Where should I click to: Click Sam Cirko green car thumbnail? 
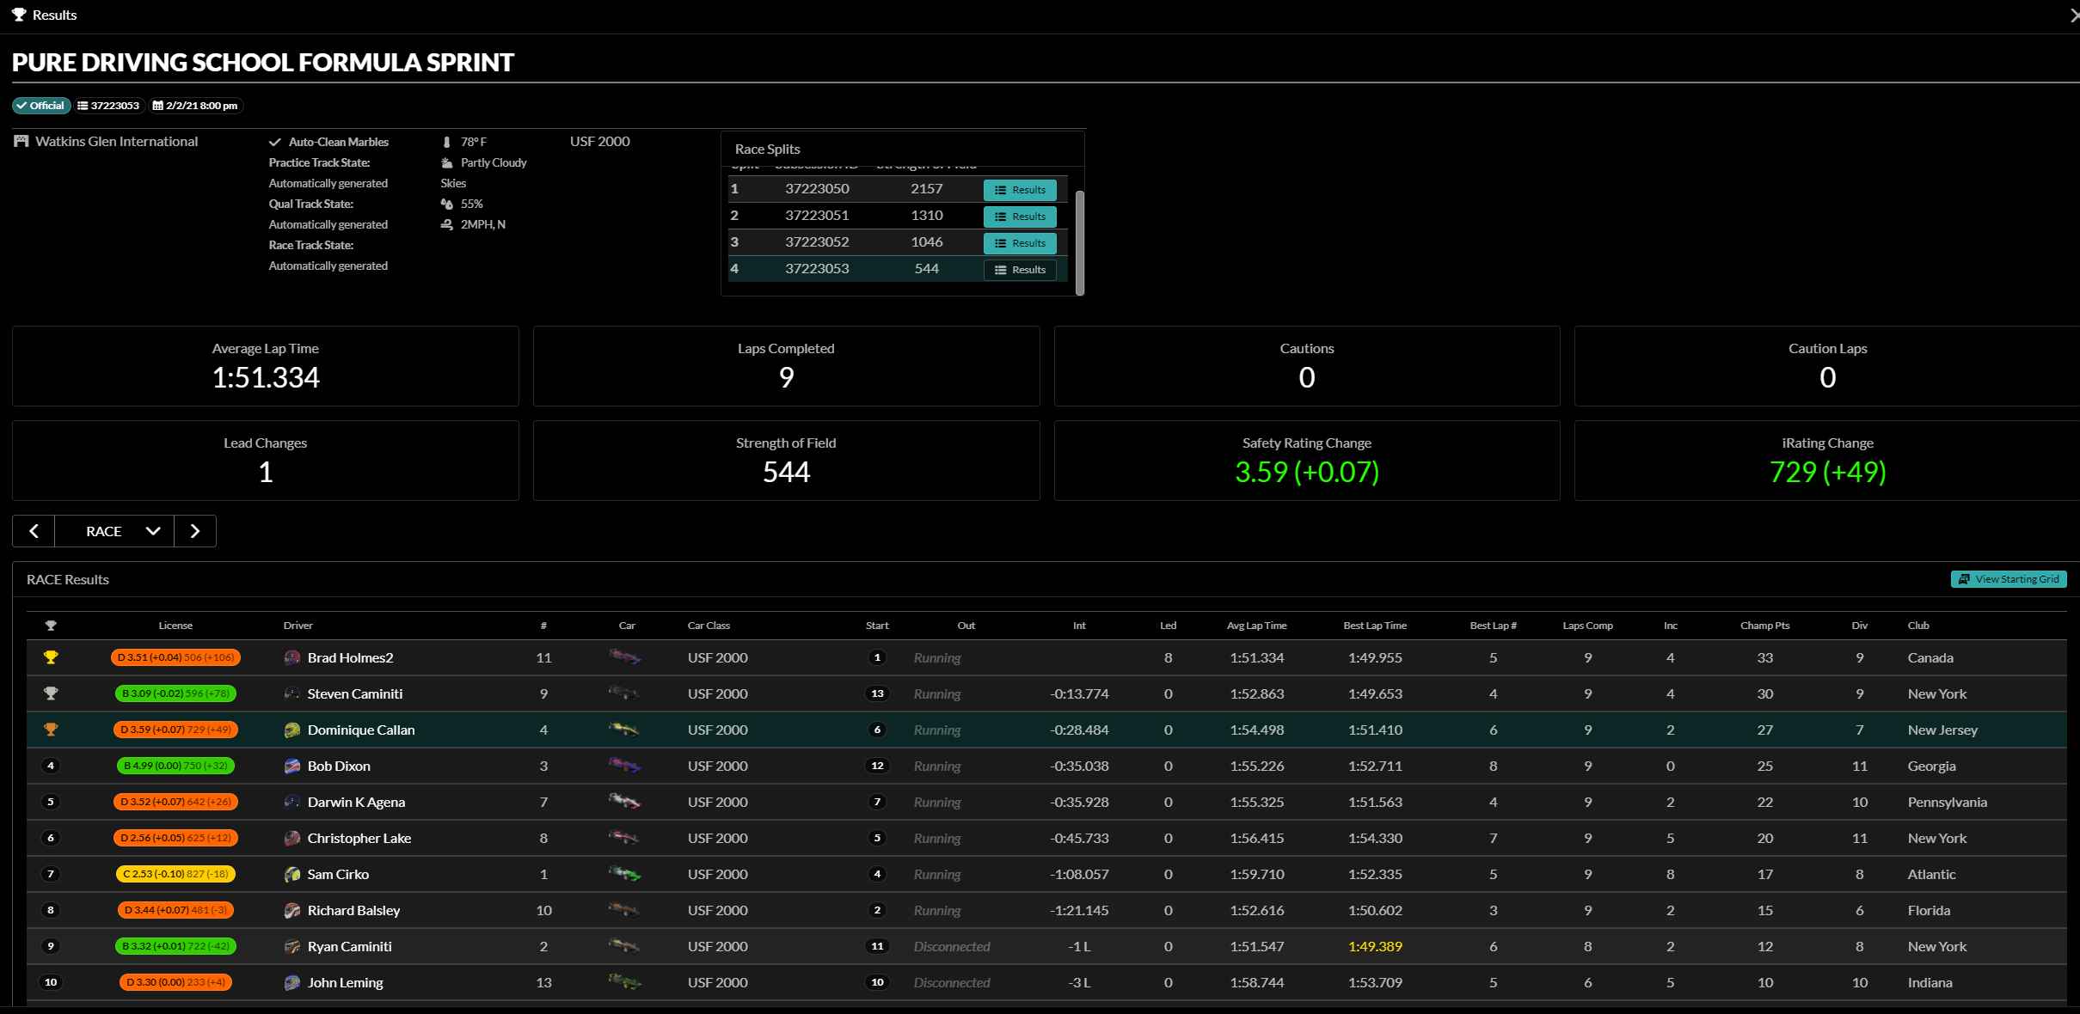point(625,874)
